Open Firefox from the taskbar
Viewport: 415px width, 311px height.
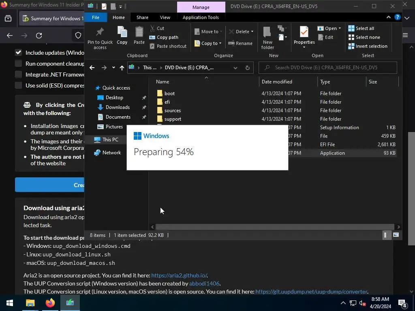click(50, 303)
